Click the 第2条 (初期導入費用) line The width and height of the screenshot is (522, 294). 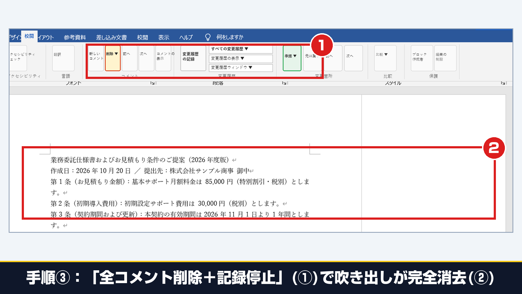pyautogui.click(x=169, y=204)
